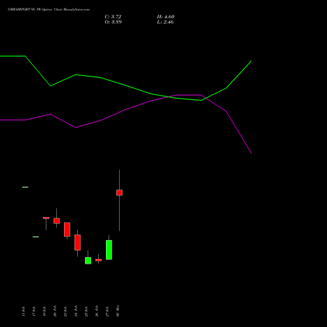The image size is (327, 327).
Task: Click the 17 Feb date label
Action: tap(34, 311)
